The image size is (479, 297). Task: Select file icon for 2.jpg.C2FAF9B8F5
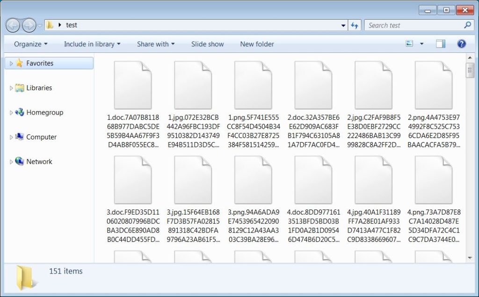tap(373, 85)
